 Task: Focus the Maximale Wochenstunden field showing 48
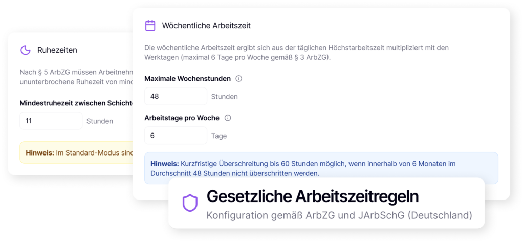[176, 96]
